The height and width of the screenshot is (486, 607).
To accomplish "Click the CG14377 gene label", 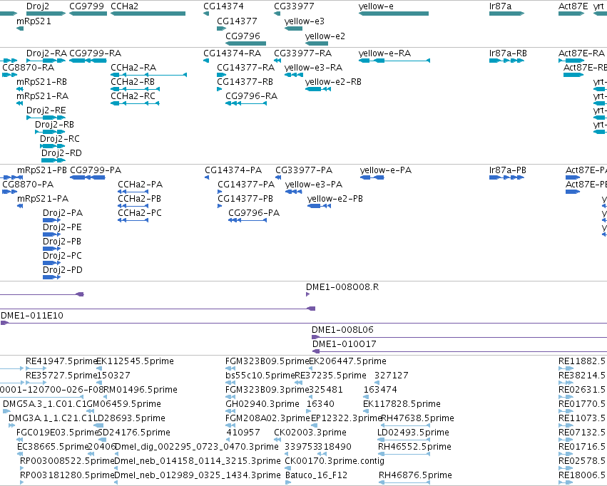I will [x=237, y=21].
